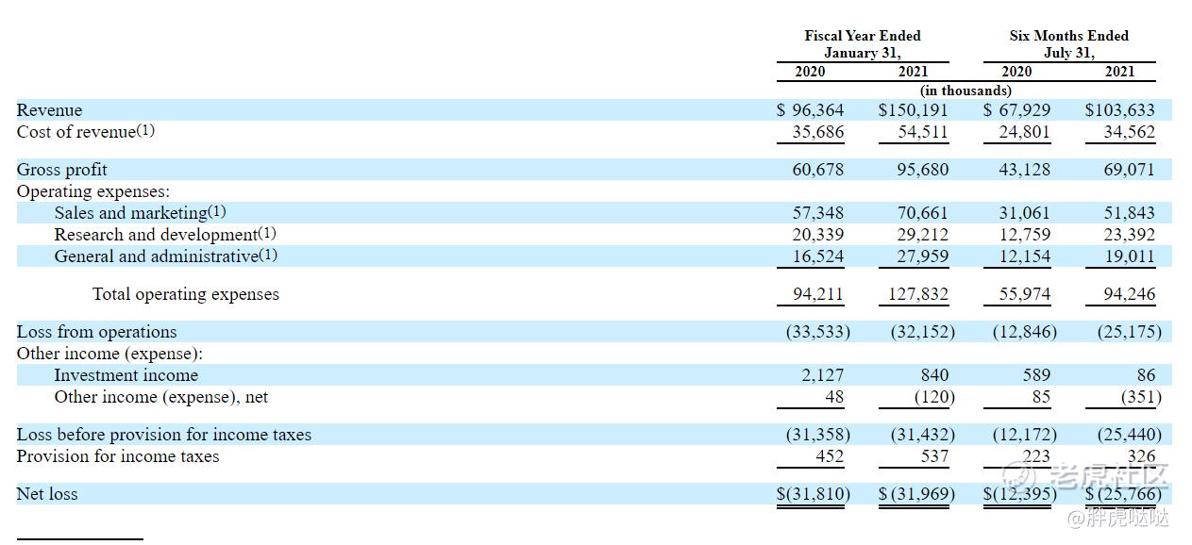Click the 127,832 total operating expenses value

917,294
